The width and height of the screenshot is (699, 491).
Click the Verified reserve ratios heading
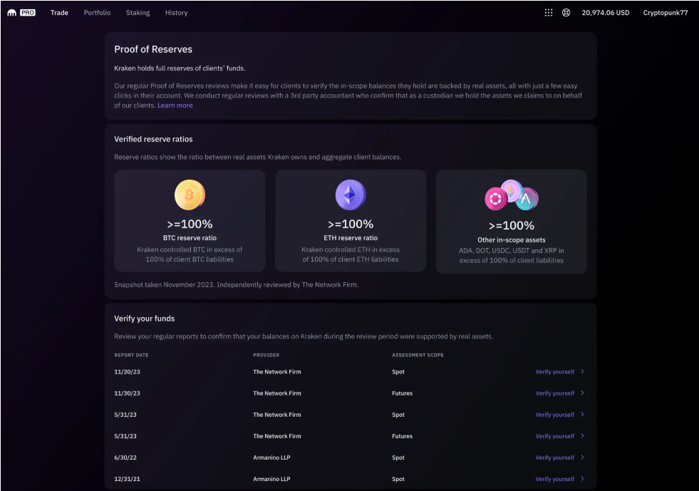coord(153,139)
